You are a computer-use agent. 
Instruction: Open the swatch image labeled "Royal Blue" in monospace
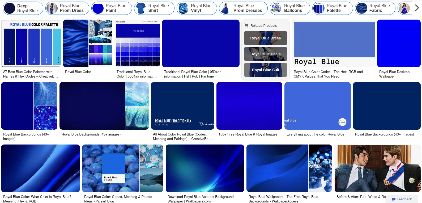333,43
